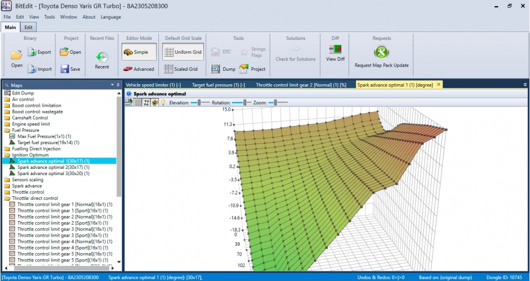
Task: Adjust the Zoom slider
Action: tap(278, 102)
